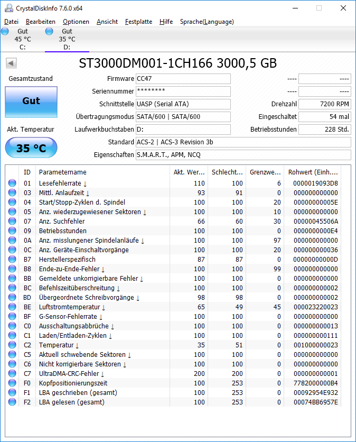Click the 35 °C temperature button
Image resolution: width=356 pixels, height=442 pixels.
pyautogui.click(x=31, y=148)
